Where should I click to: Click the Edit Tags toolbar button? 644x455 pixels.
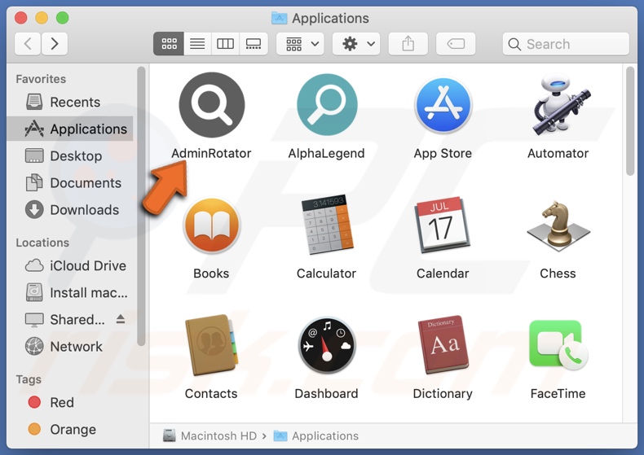point(456,43)
